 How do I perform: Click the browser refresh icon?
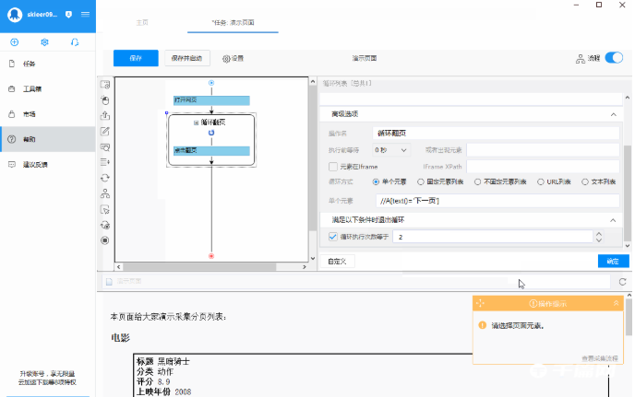[x=622, y=282]
